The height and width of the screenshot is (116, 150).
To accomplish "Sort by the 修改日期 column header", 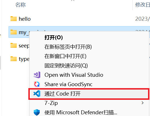I will point(143,5).
